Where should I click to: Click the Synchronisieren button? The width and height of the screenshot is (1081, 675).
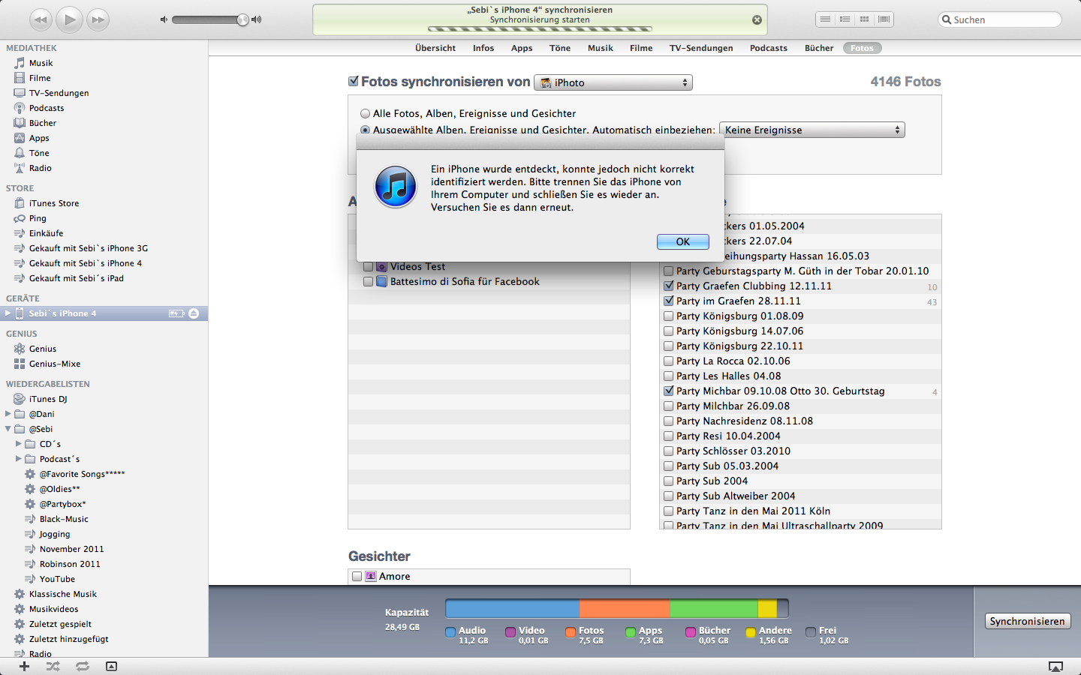click(x=1027, y=621)
